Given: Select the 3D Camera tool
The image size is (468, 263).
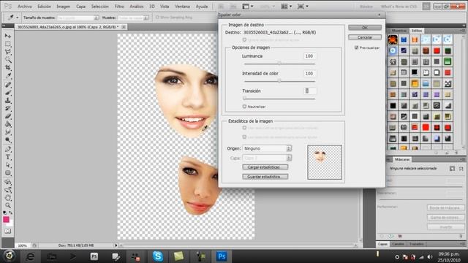Looking at the screenshot, I should pos(8,190).
